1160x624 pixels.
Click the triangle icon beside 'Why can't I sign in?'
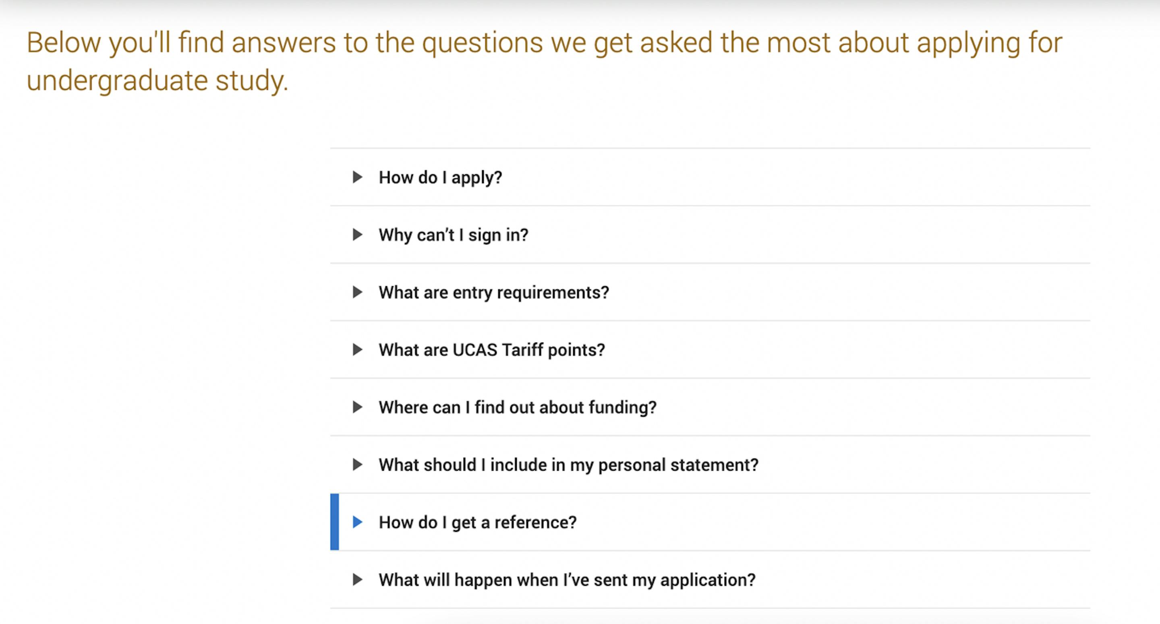(x=358, y=235)
